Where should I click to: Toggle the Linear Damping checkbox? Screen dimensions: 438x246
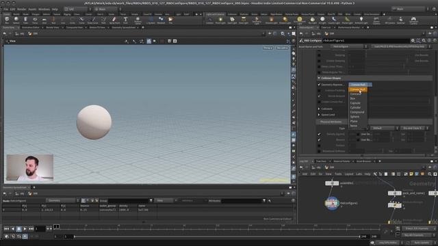319,61
